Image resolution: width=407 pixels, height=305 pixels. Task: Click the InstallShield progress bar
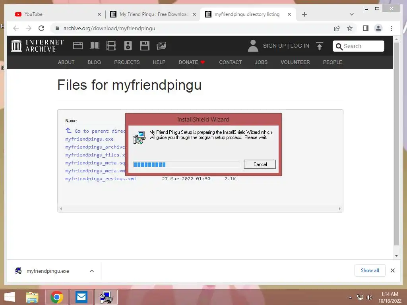(x=187, y=164)
